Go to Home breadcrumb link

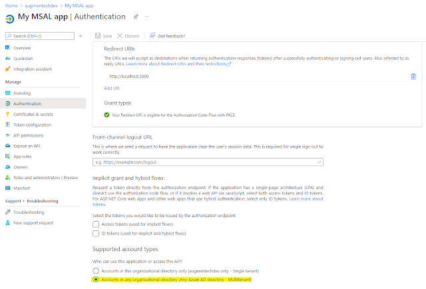pos(11,6)
